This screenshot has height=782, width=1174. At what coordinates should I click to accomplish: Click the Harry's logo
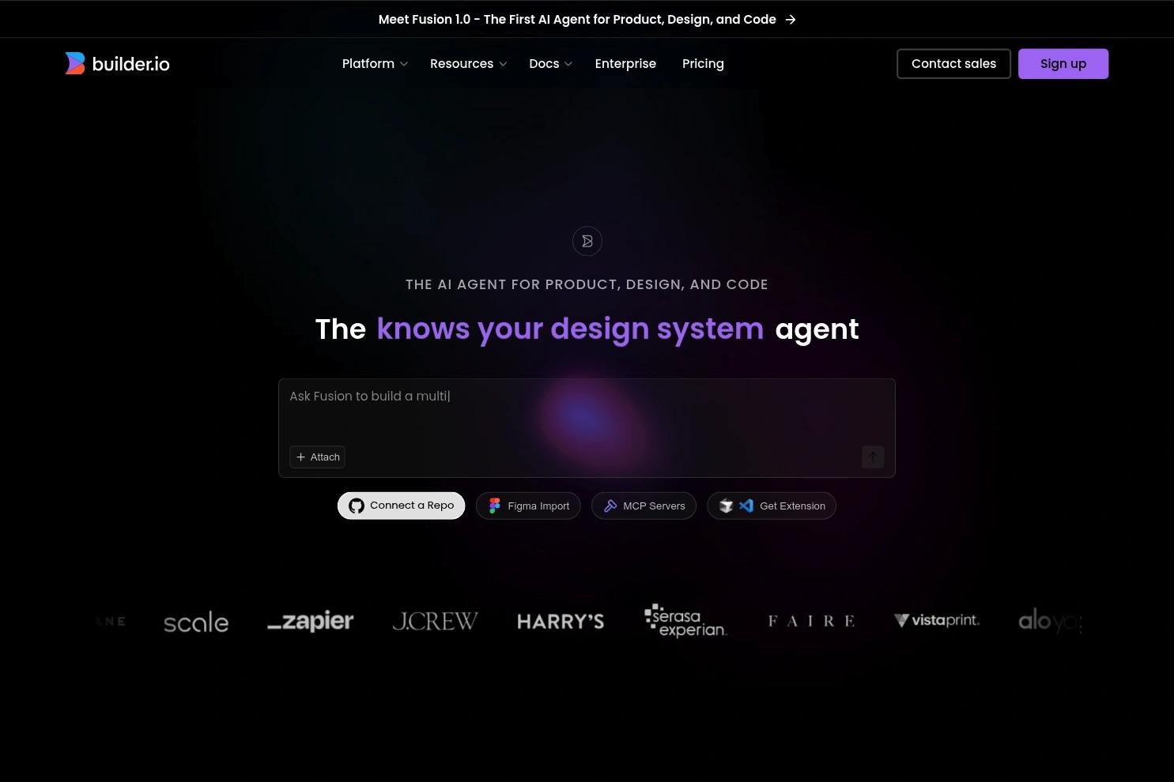click(561, 622)
